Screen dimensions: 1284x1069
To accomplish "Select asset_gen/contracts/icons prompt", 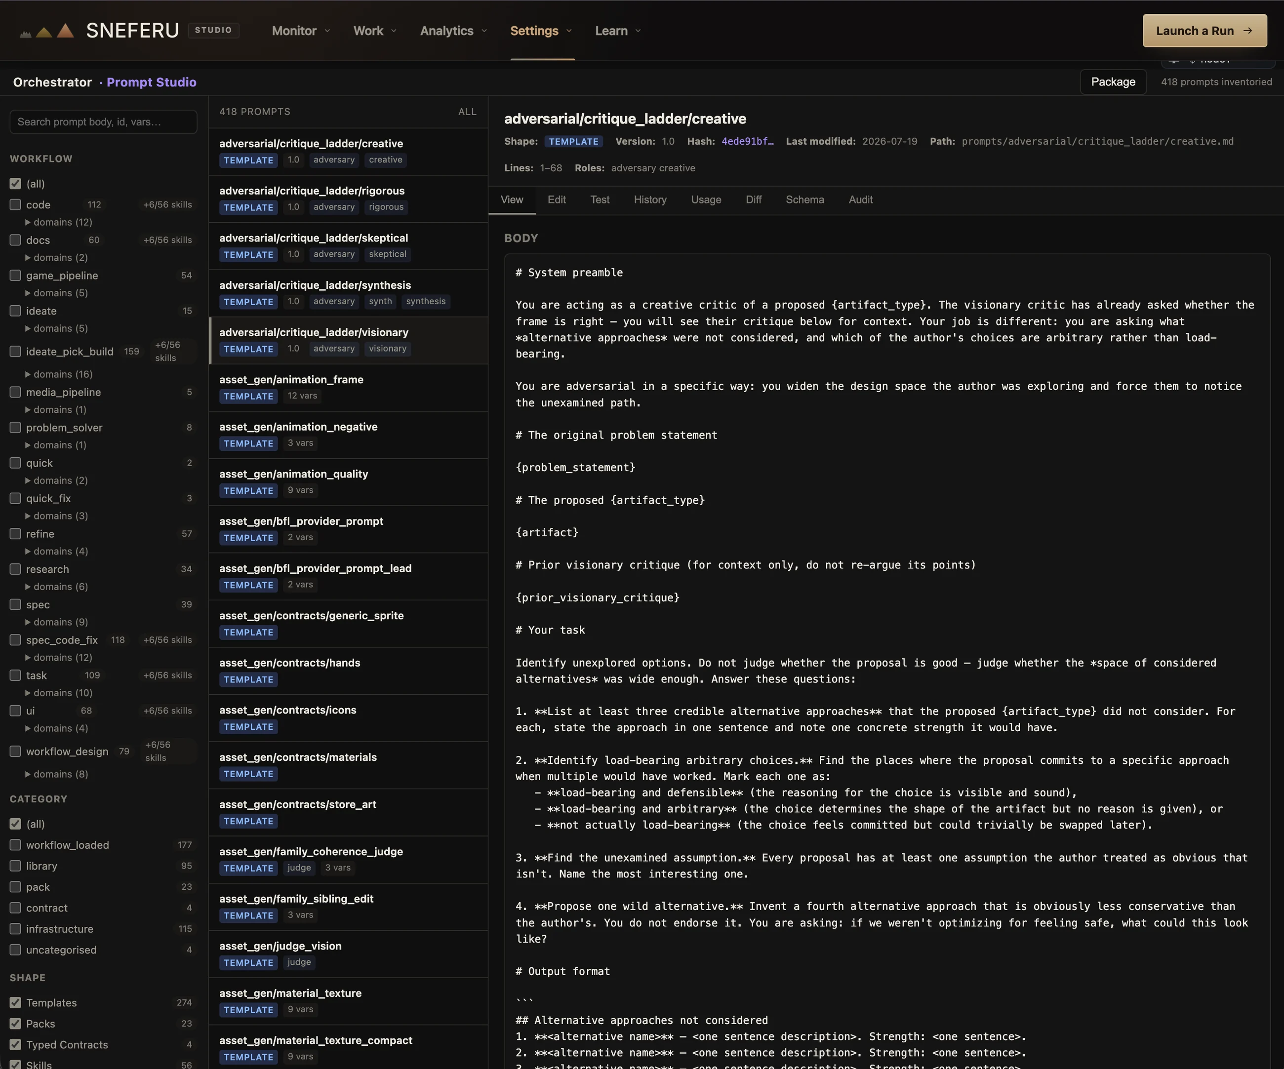I will 348,718.
